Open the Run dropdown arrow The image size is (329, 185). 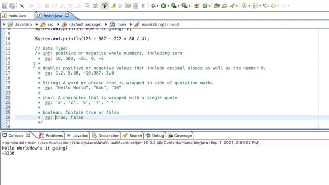coord(168,6)
